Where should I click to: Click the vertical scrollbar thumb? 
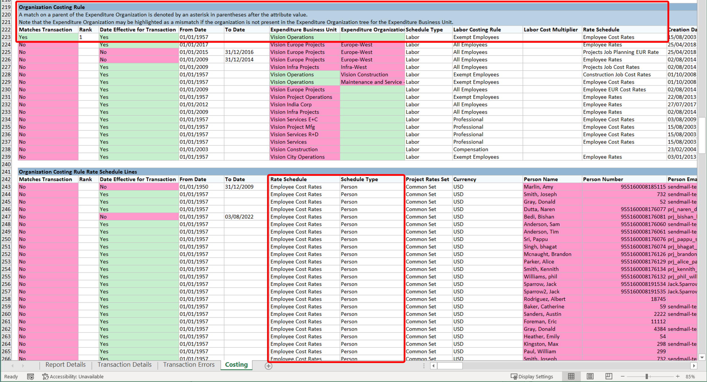(702, 136)
